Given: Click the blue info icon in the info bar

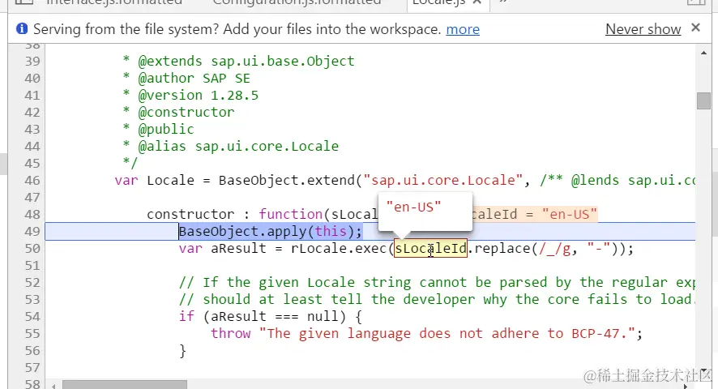Looking at the screenshot, I should (22, 29).
